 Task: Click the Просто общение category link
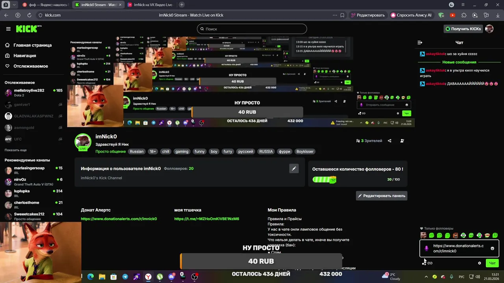[111, 151]
